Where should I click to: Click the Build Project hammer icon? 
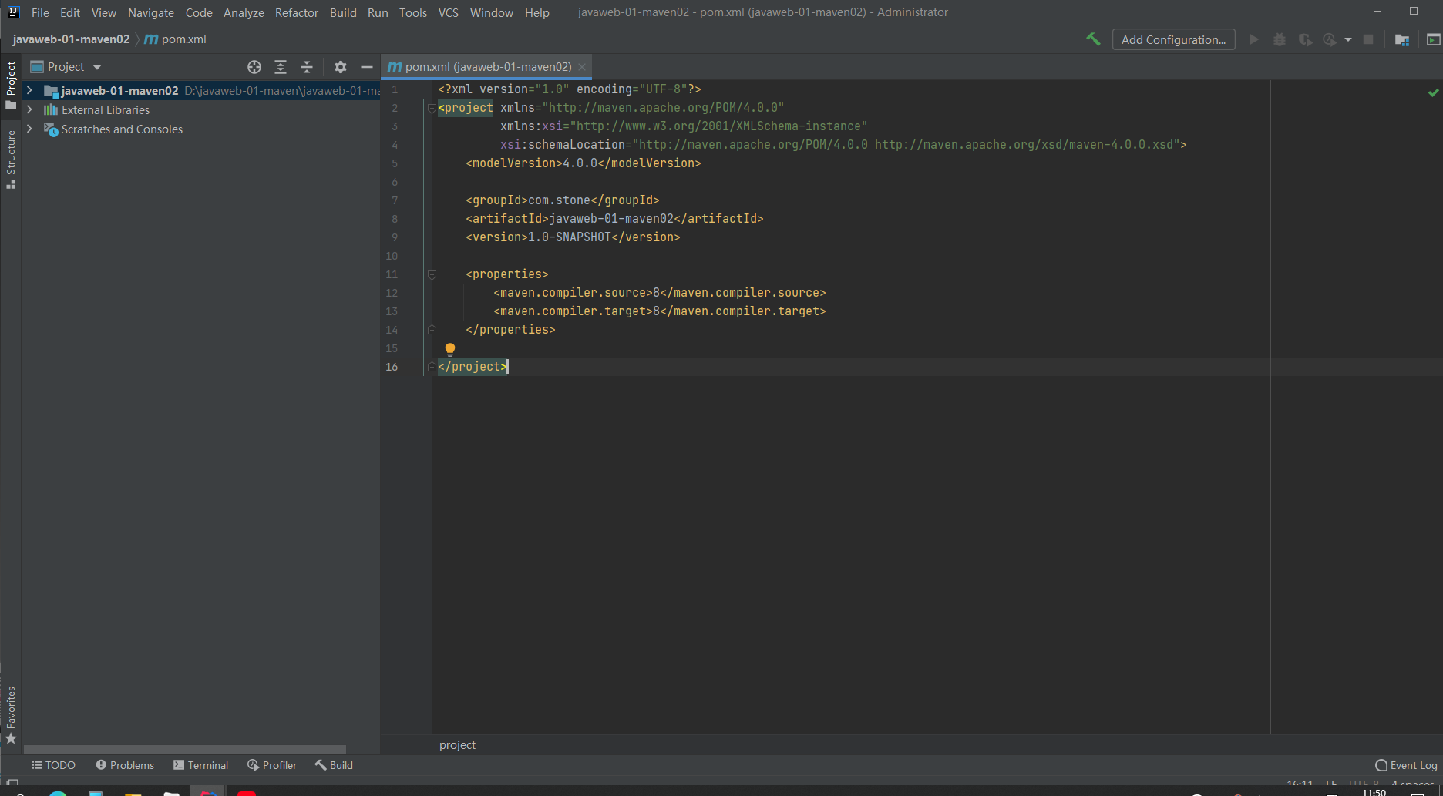[x=1093, y=39]
